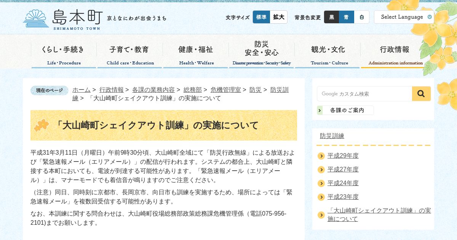The width and height of the screenshot is (457, 240).
Task: Click the paragraph starting （注意）同日
Action: tap(161, 197)
